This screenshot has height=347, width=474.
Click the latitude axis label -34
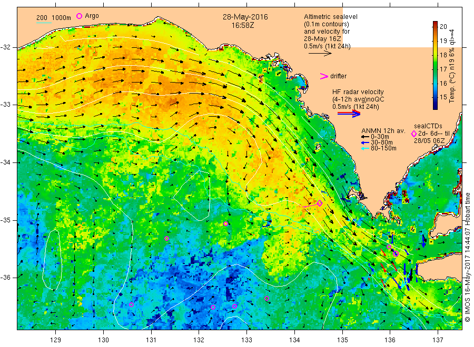pos(5,162)
